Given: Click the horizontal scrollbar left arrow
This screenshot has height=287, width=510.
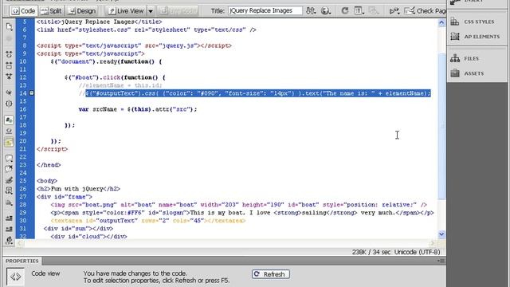Looking at the screenshot, I should click(20, 243).
